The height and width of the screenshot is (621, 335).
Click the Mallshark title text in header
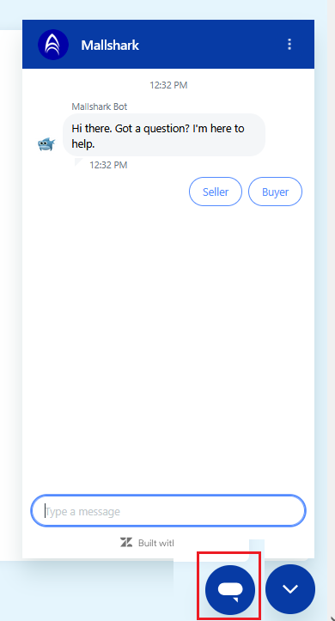click(110, 46)
